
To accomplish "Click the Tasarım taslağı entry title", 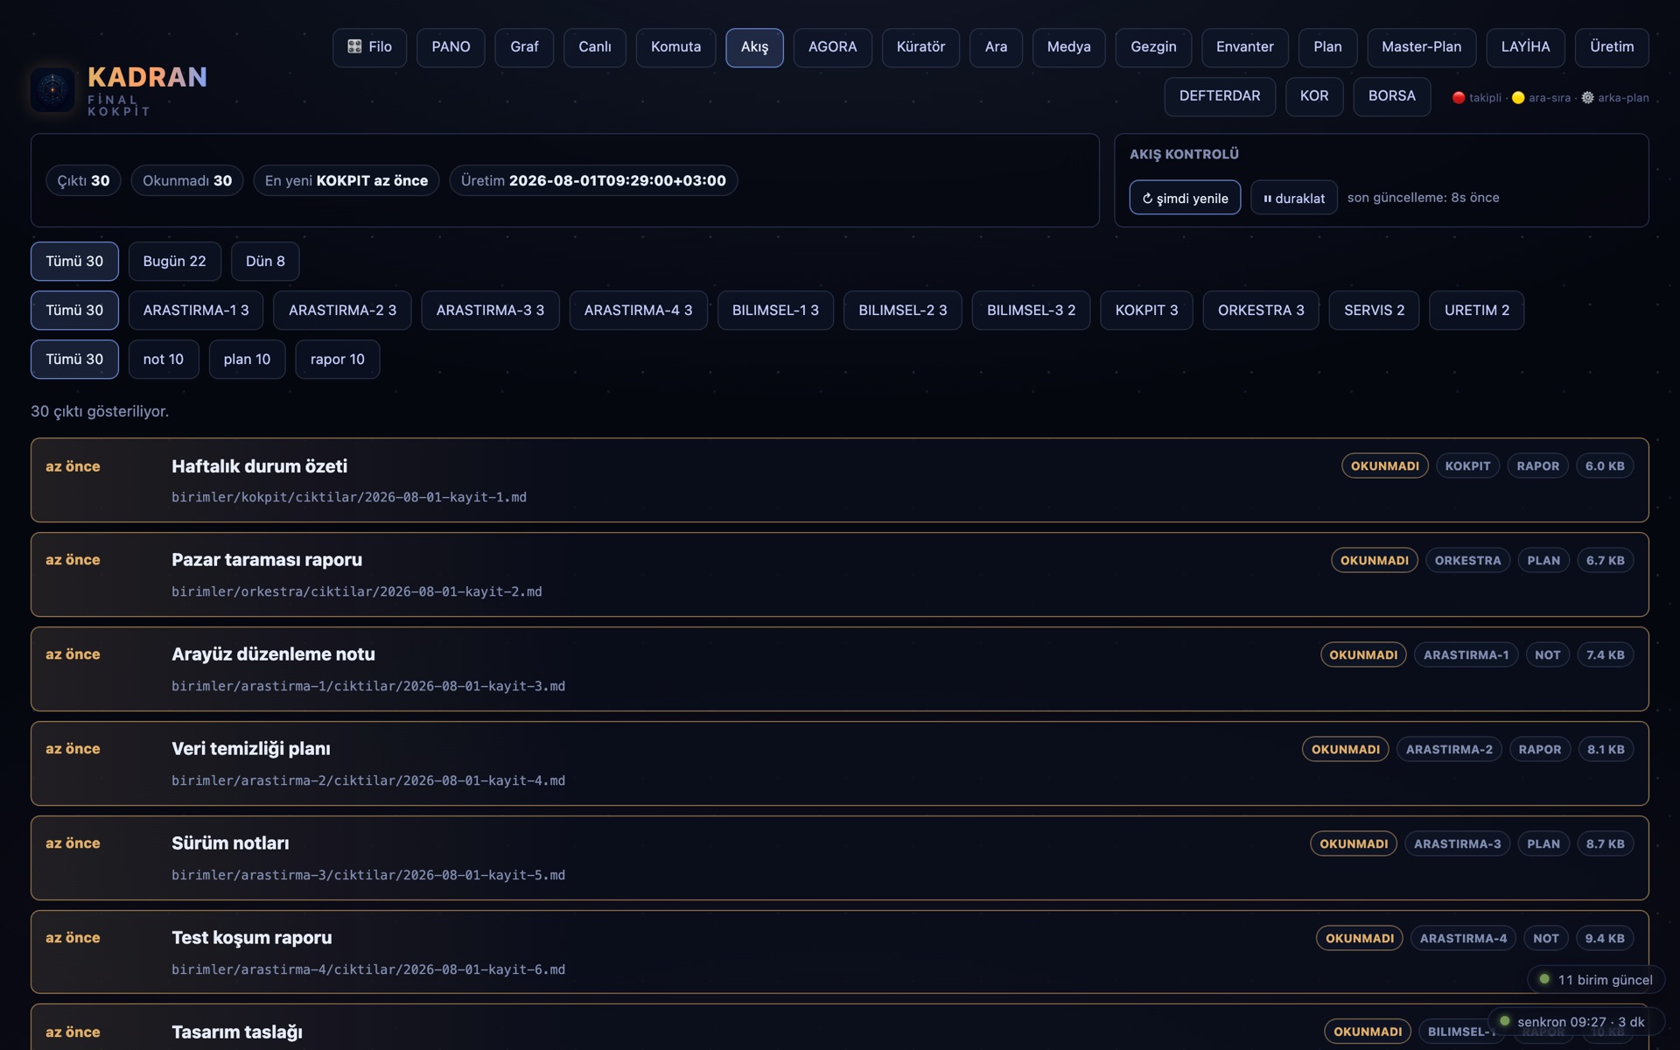I will tap(237, 1032).
